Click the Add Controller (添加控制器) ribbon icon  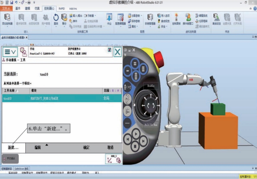pyautogui.click(x=7, y=19)
